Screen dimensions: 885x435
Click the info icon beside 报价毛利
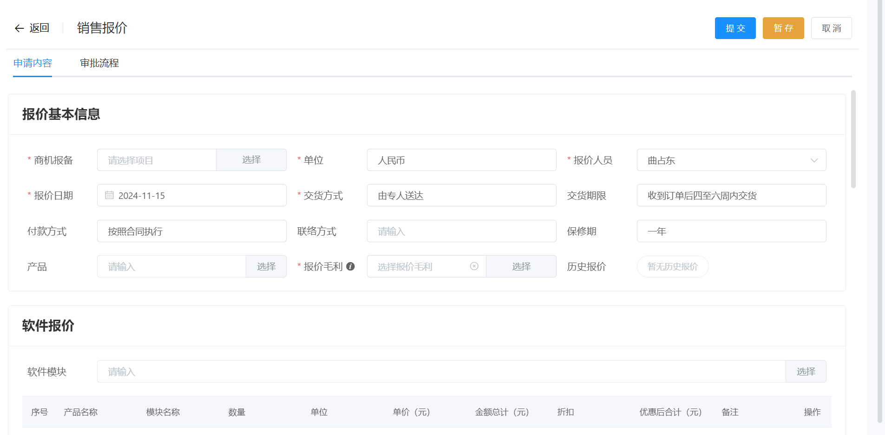(350, 266)
